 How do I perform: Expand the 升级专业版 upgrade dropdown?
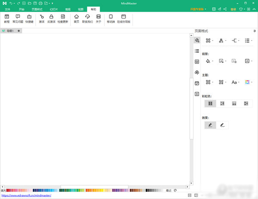[206, 9]
